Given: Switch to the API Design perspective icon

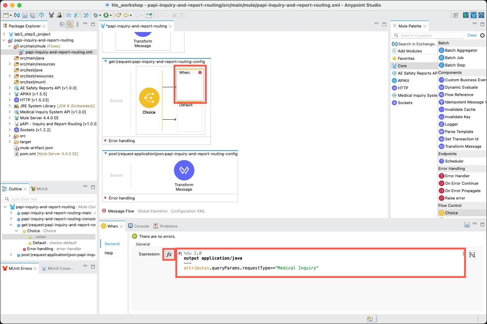Looking at the screenshot, I should [x=481, y=15].
